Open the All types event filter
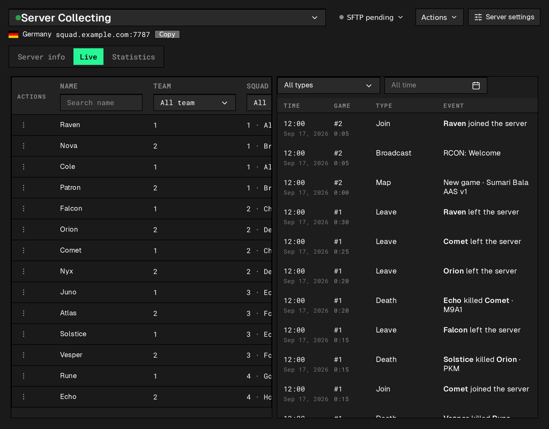 point(328,85)
